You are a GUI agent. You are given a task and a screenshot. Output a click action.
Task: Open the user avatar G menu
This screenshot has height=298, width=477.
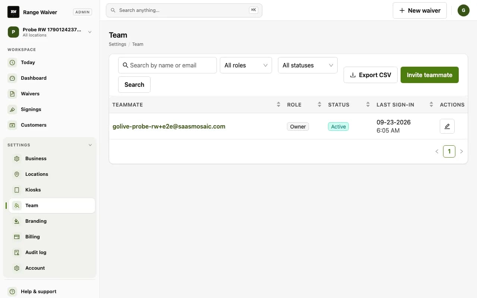pyautogui.click(x=464, y=10)
